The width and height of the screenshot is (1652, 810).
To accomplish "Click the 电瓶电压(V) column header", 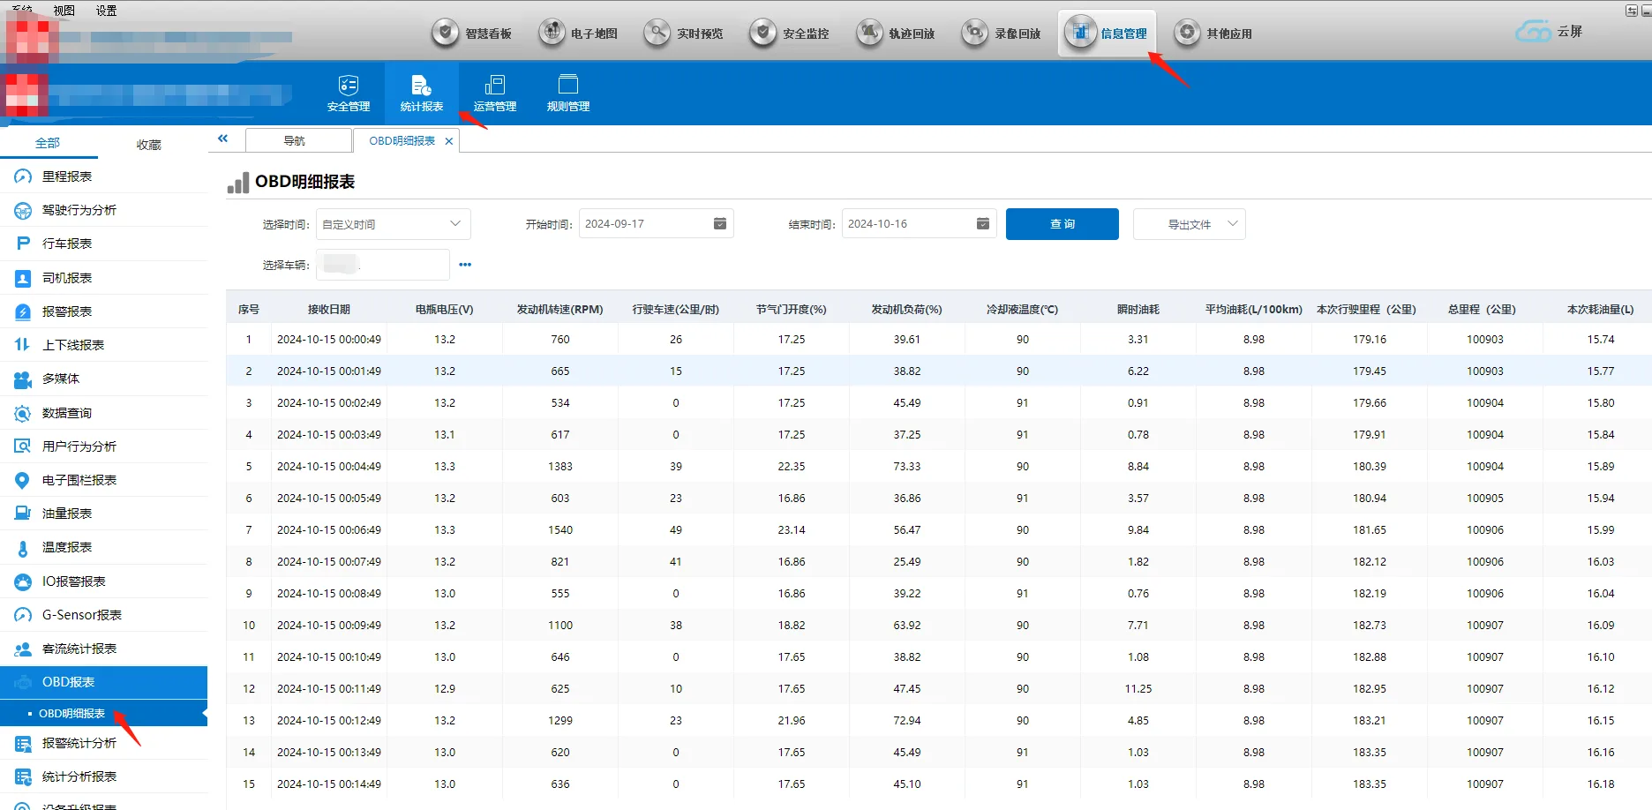I will [x=445, y=310].
